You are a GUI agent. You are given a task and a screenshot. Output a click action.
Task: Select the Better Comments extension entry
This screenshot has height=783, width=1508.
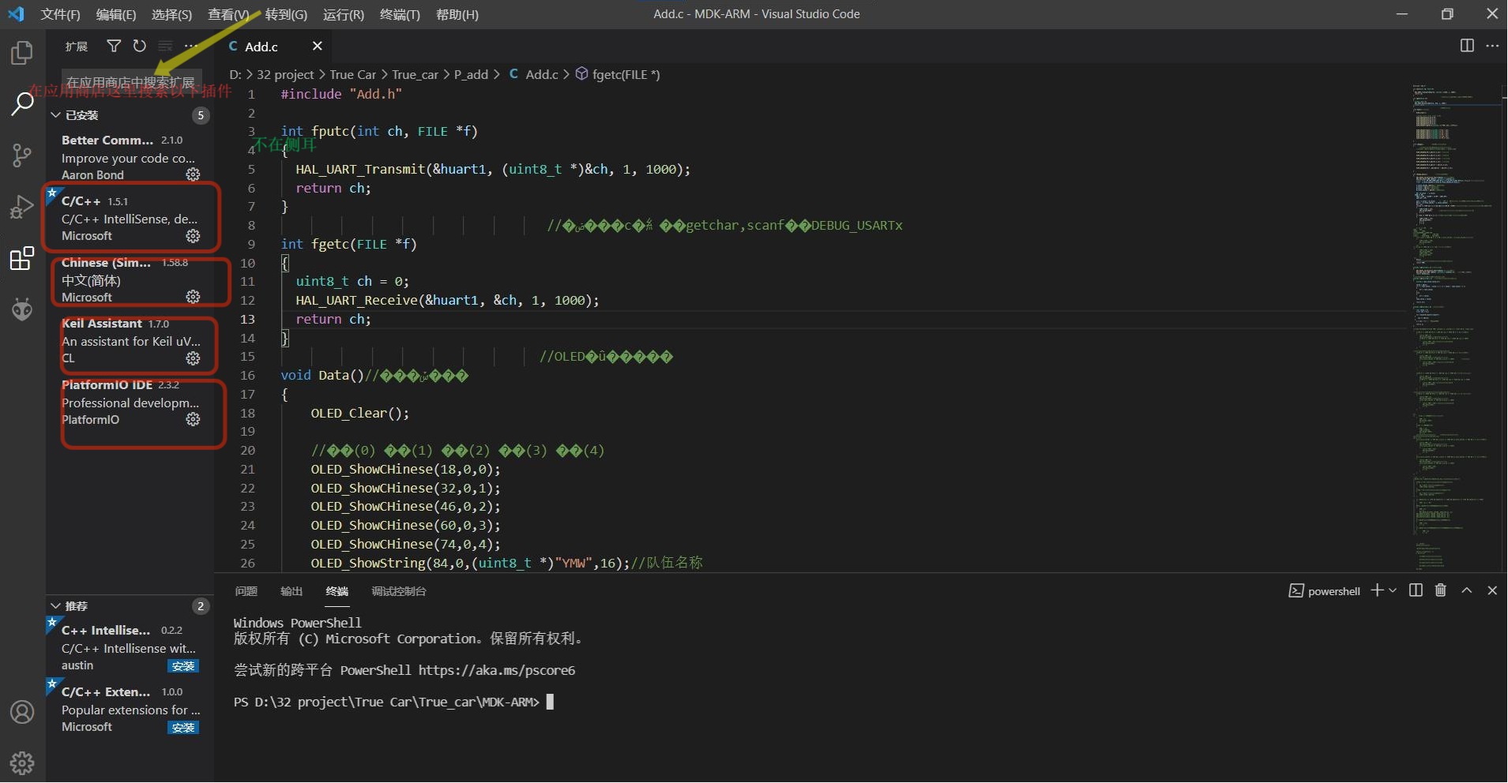[130, 156]
